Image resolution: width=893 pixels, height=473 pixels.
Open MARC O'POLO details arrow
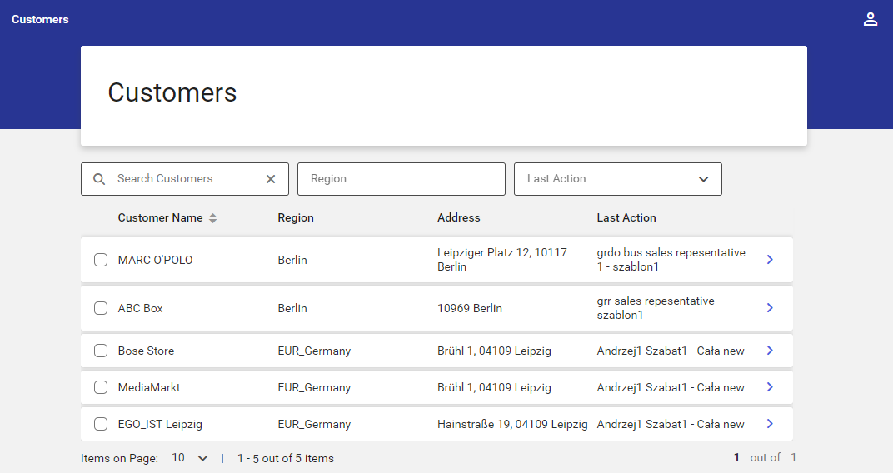click(770, 260)
